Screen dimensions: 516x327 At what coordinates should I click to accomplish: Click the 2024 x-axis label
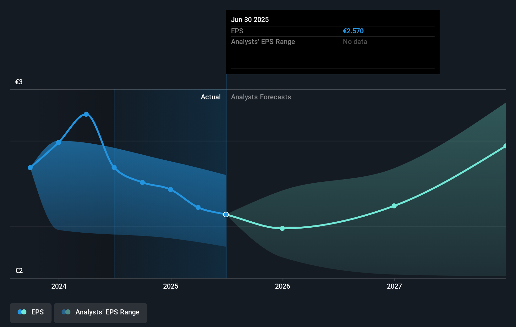(x=59, y=286)
